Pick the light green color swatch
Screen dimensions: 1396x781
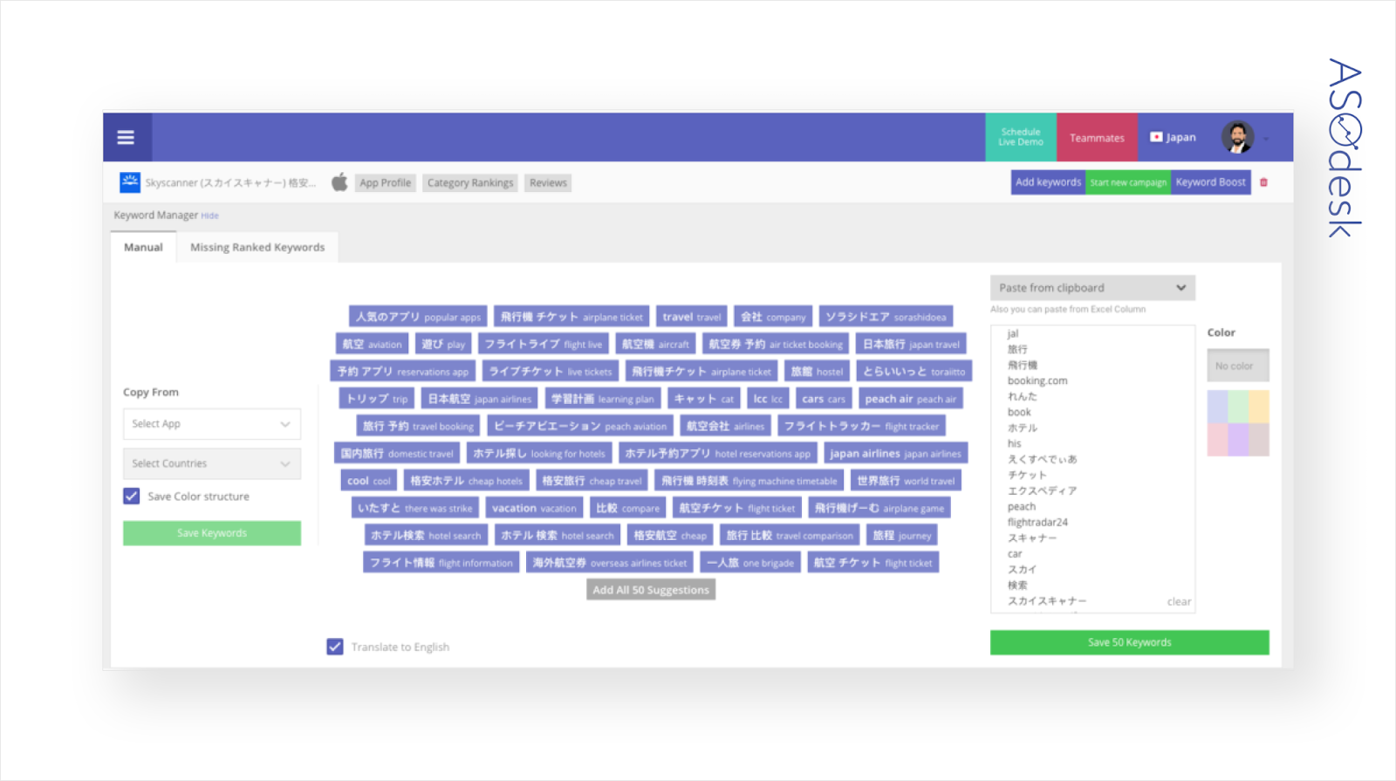[x=1238, y=407]
